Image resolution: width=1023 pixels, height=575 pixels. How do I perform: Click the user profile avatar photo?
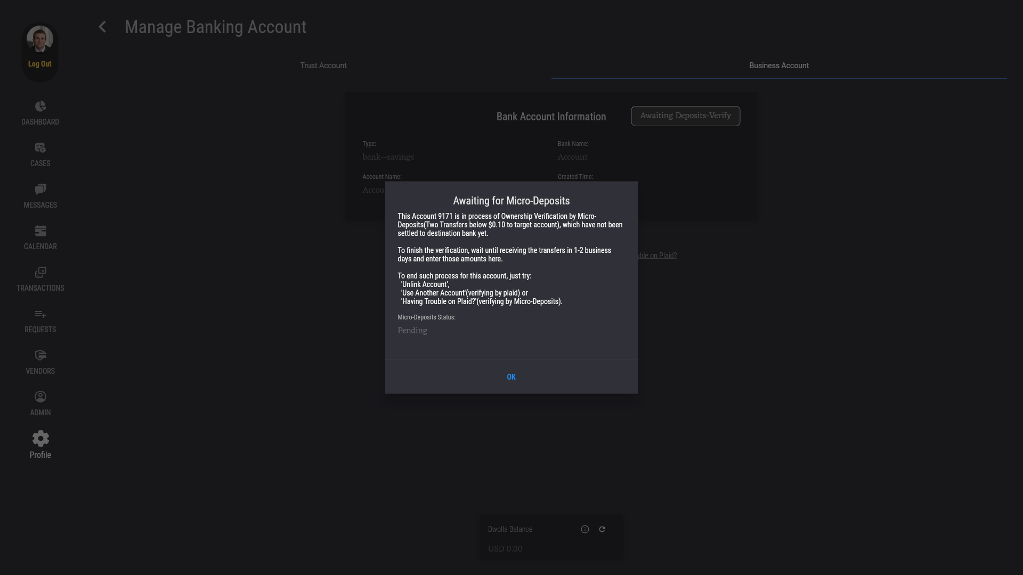[40, 39]
